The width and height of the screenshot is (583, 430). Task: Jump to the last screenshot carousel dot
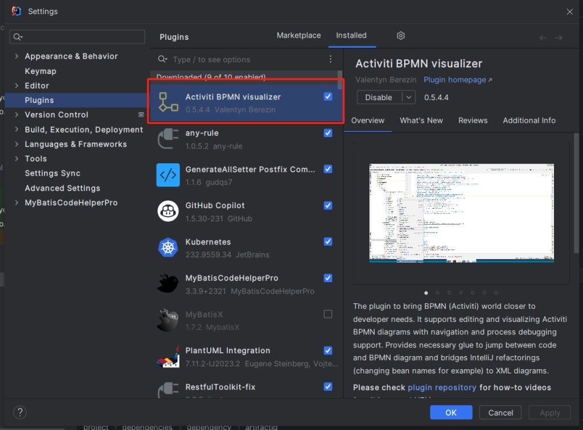click(x=496, y=292)
